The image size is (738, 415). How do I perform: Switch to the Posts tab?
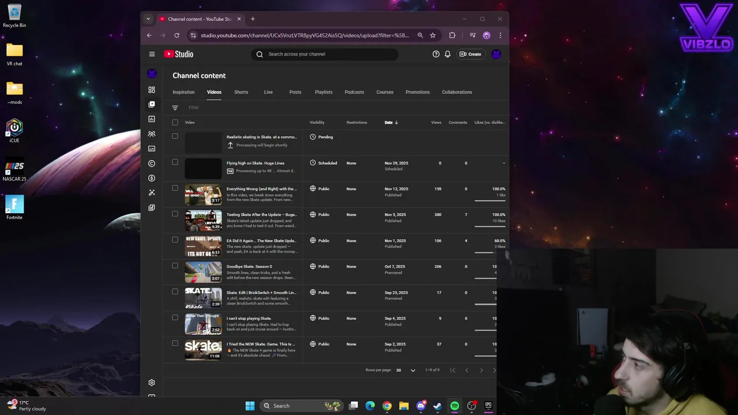click(x=295, y=92)
